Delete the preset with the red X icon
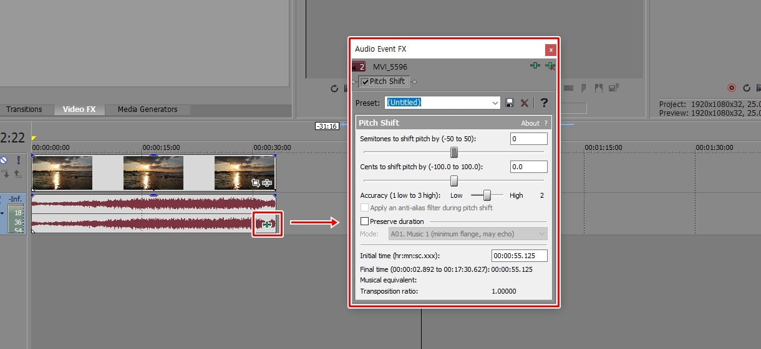Viewport: 761px width, 349px height. [x=525, y=103]
